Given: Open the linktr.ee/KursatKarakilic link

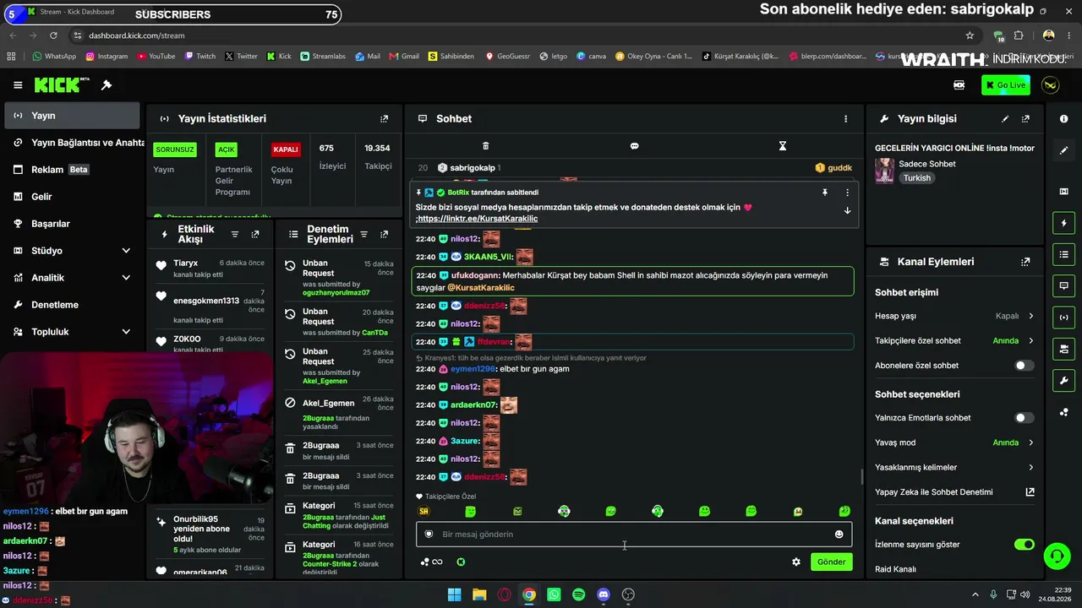Looking at the screenshot, I should click(478, 219).
